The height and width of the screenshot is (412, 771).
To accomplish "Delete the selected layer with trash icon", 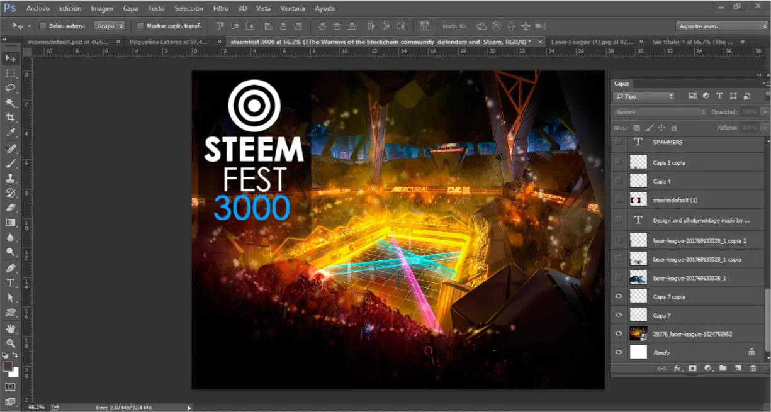I will [753, 368].
